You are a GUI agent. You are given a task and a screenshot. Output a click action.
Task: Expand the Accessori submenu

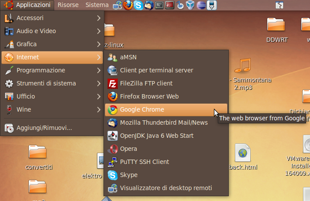[52, 18]
